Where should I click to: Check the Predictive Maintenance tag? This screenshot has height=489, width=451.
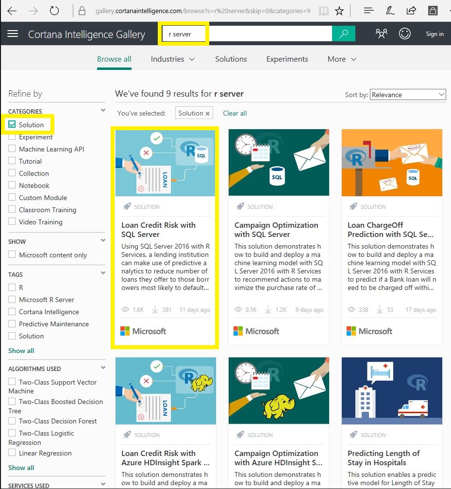pos(12,324)
